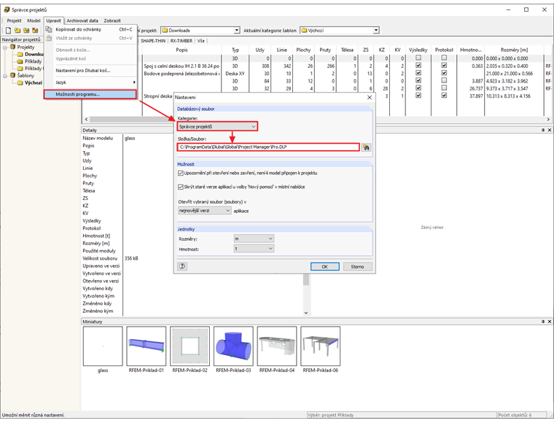Click the 'Stropní deska' table row
This screenshot has width=554, height=423.
coord(158,96)
